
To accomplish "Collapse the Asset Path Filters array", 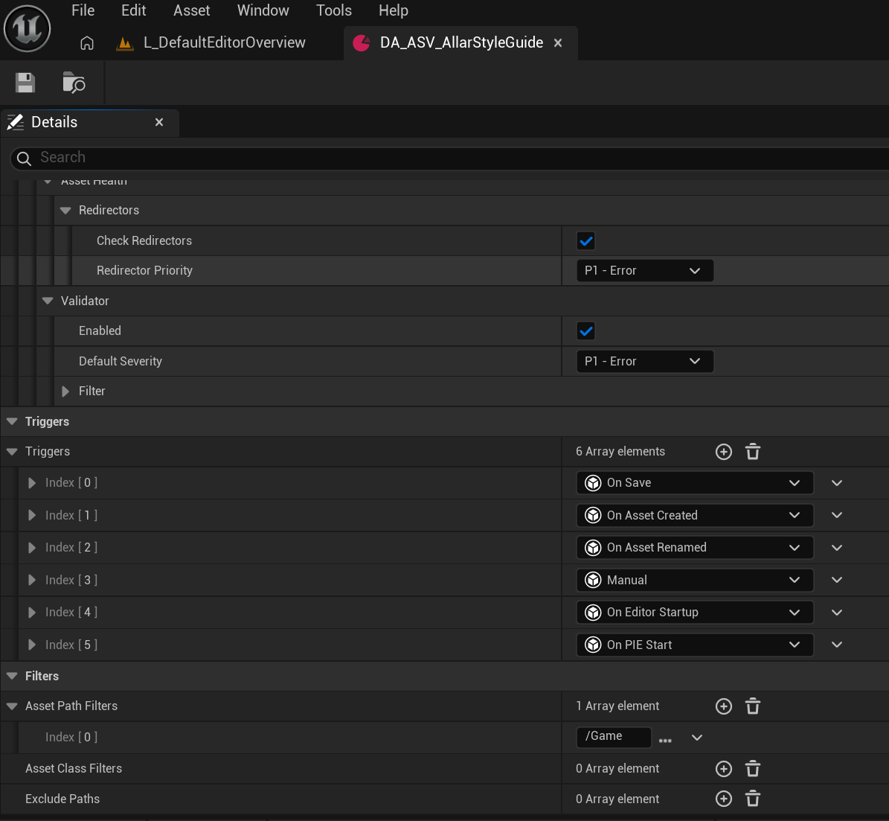I will click(12, 706).
